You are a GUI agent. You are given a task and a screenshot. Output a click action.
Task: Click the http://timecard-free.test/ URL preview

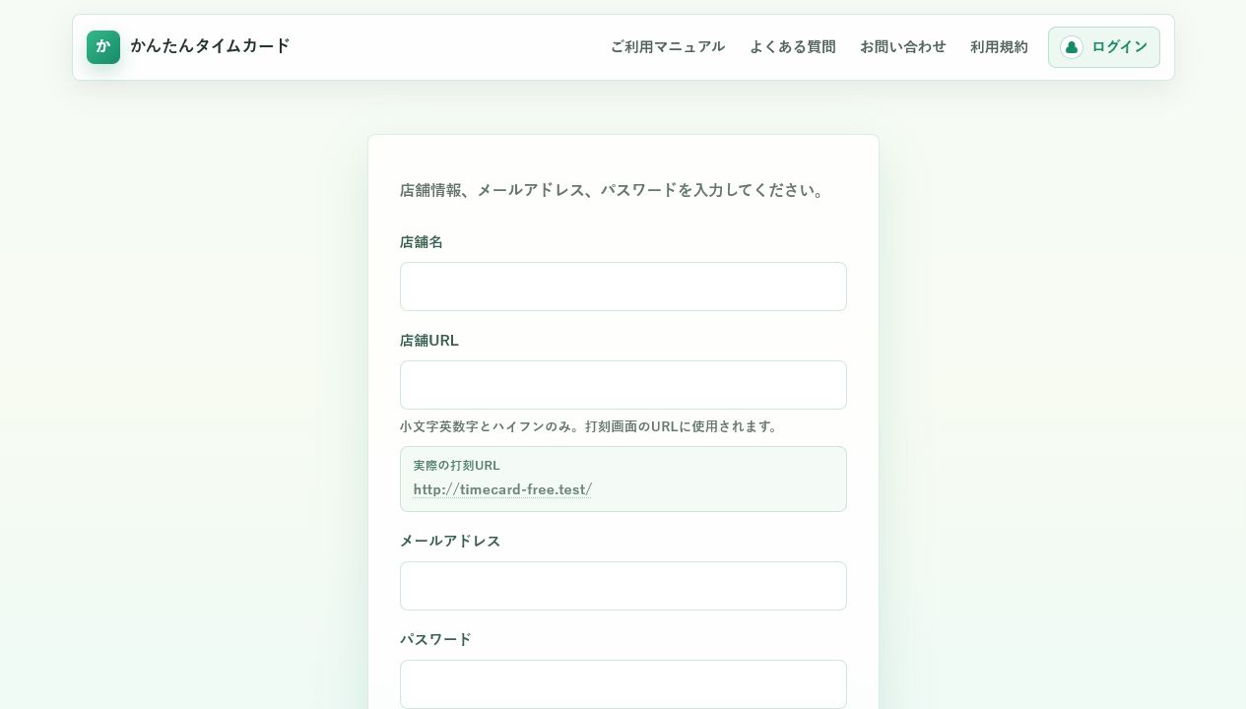(502, 489)
